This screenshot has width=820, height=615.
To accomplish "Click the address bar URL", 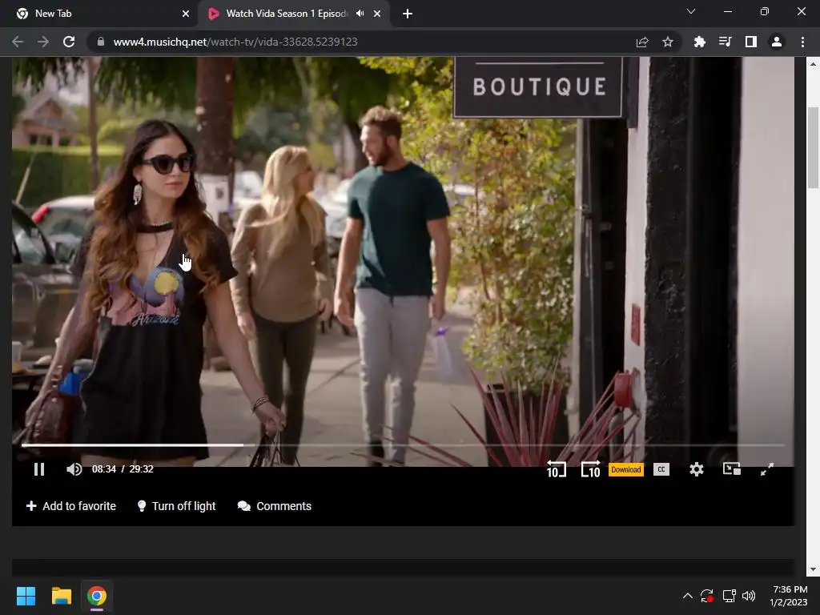I will coord(235,42).
